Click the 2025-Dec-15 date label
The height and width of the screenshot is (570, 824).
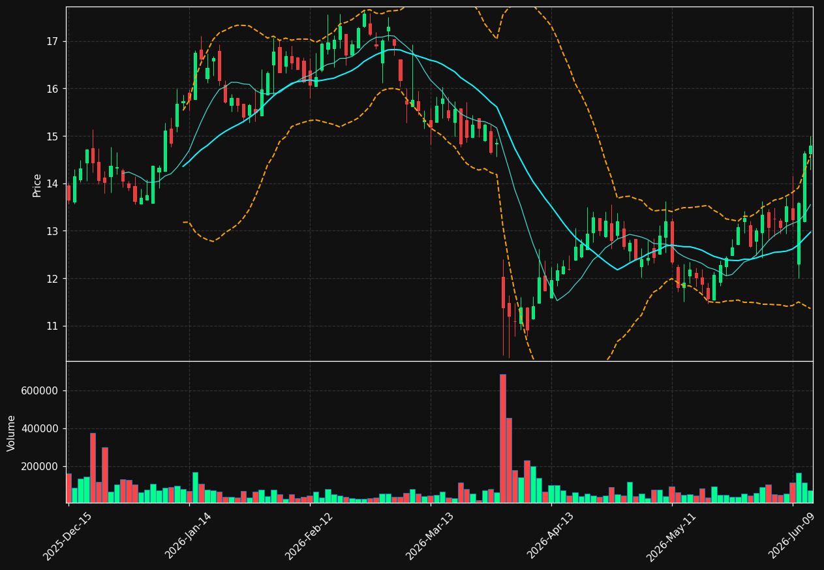[68, 536]
